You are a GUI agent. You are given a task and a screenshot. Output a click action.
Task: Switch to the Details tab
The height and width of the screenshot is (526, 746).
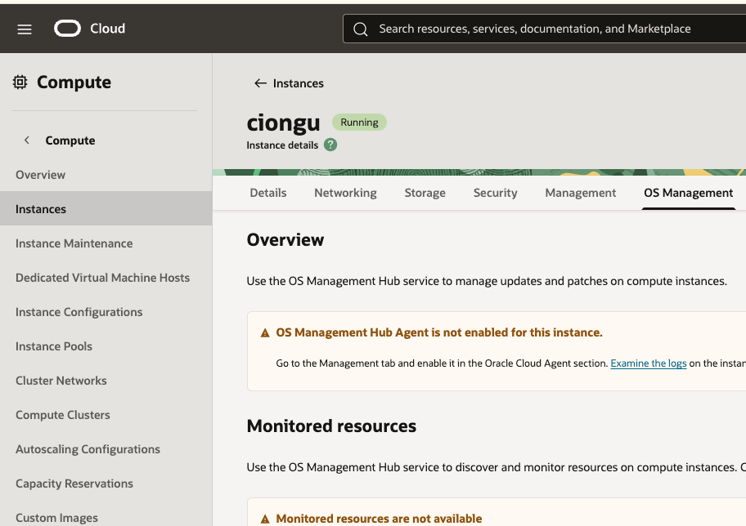(267, 193)
